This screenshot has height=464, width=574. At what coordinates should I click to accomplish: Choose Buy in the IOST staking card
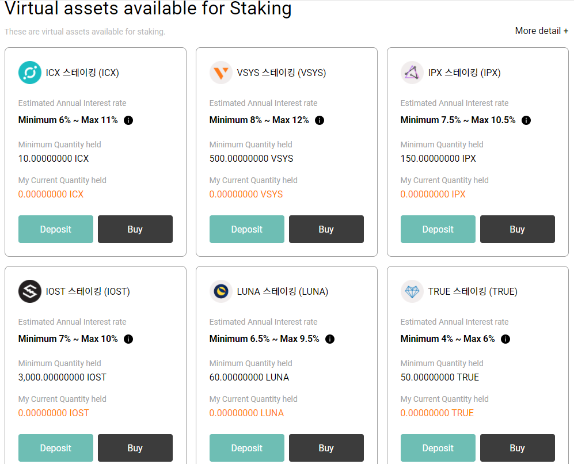coord(135,448)
